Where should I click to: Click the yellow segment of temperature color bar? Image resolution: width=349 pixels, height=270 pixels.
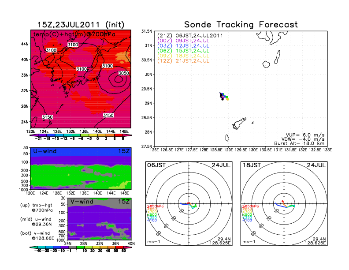pyautogui.click(x=93, y=135)
